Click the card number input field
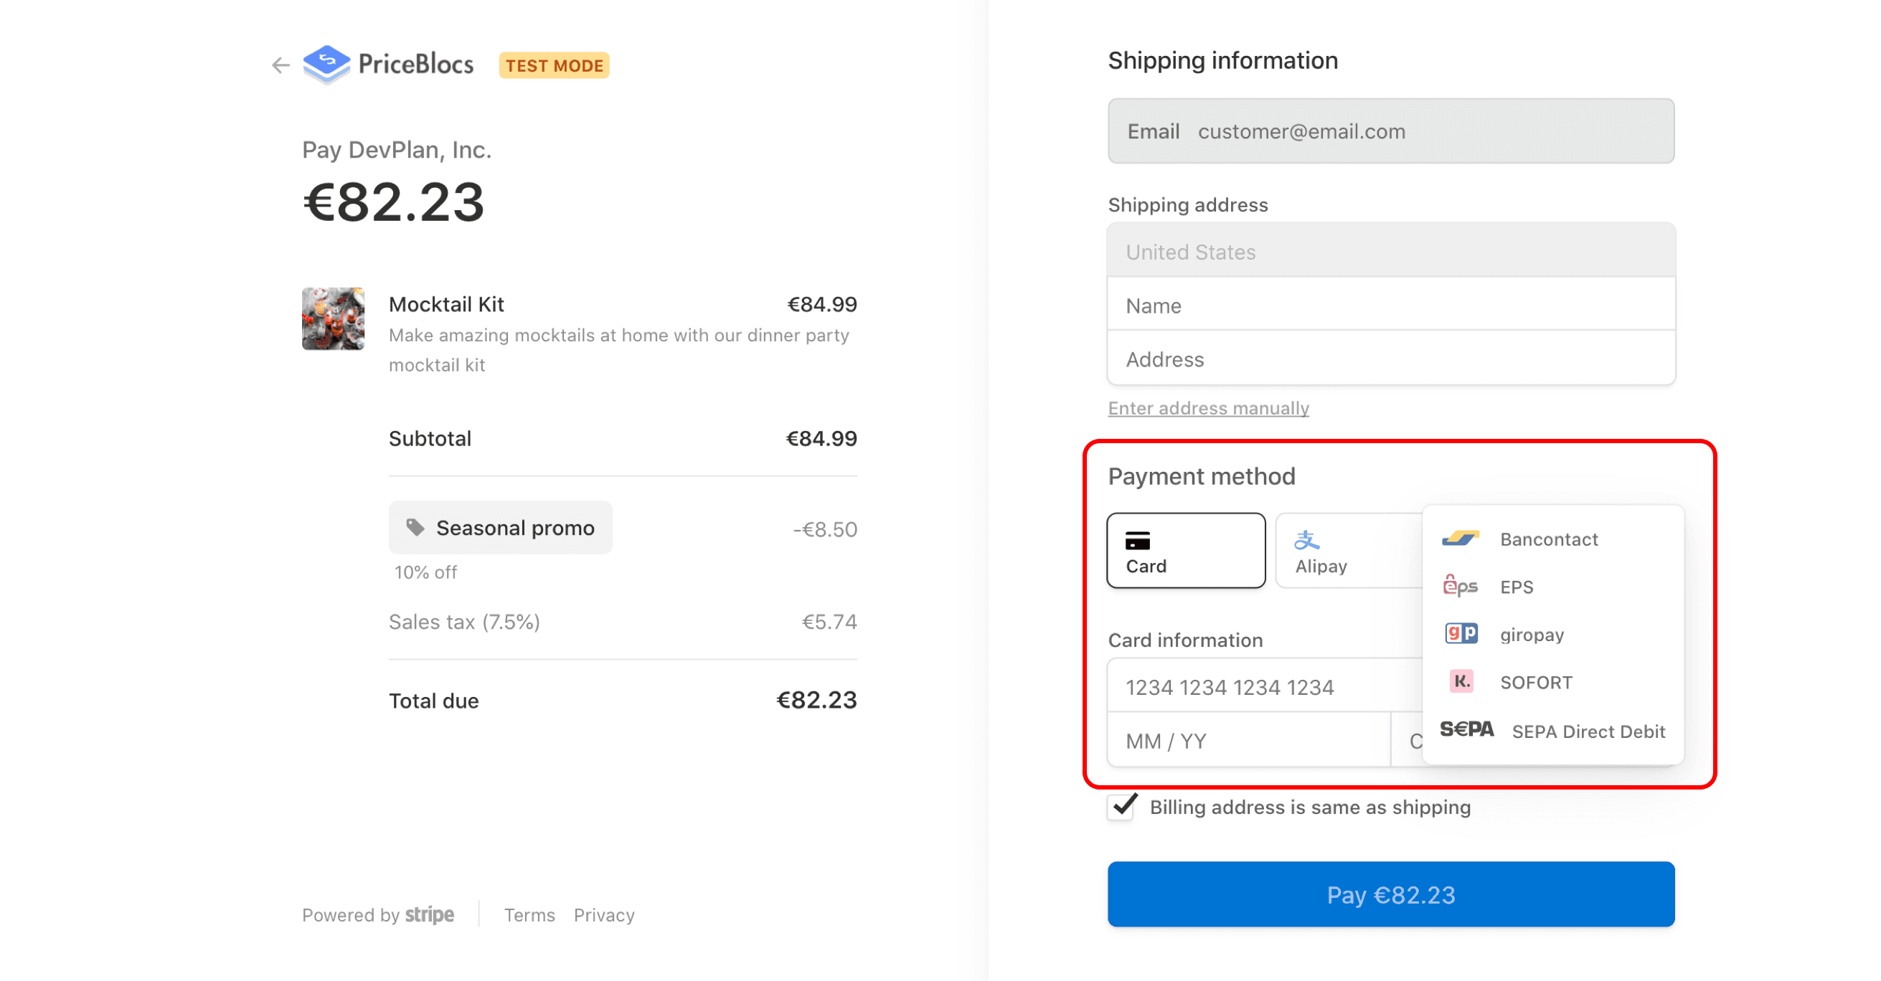The height and width of the screenshot is (981, 1881). click(1241, 686)
